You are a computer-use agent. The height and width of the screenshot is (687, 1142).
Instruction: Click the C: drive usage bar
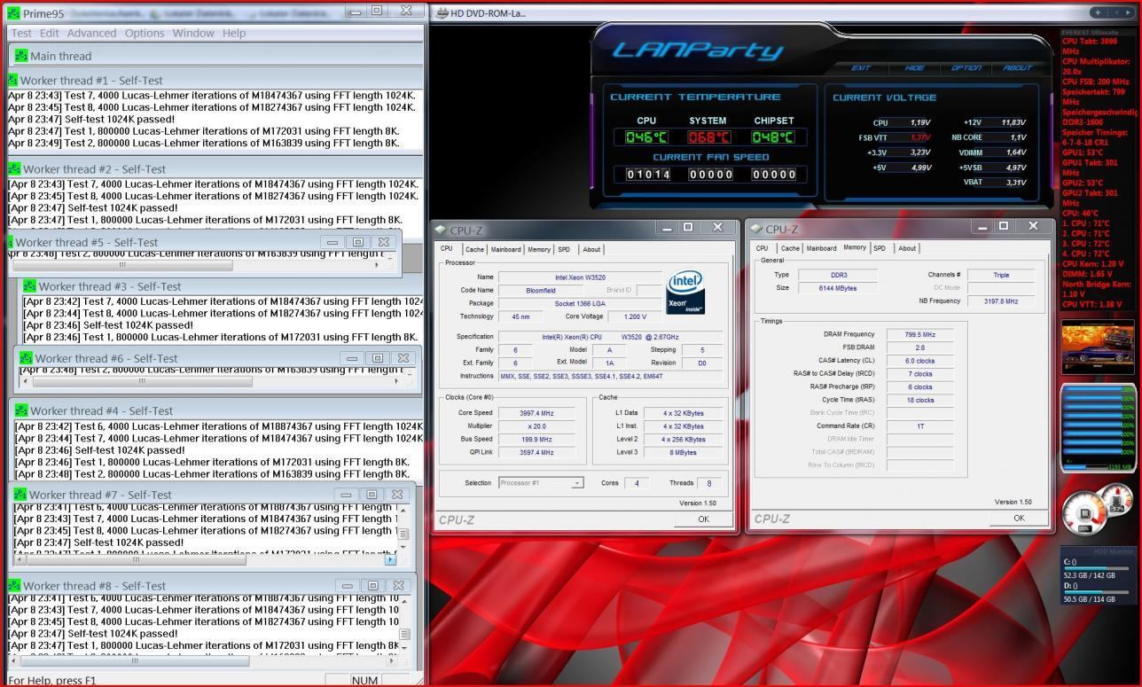tap(1098, 569)
